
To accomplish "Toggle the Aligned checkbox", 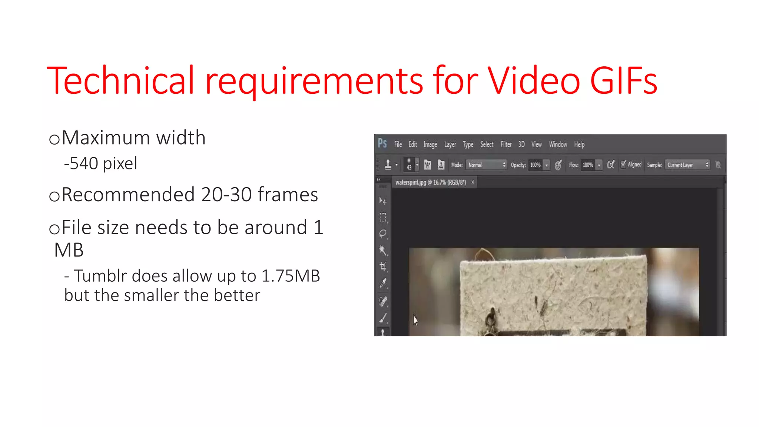I will pyautogui.click(x=623, y=164).
